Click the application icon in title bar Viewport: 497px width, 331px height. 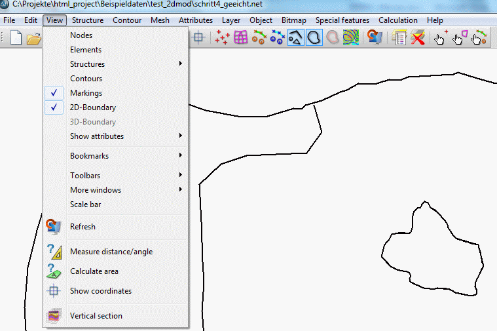tap(5, 5)
